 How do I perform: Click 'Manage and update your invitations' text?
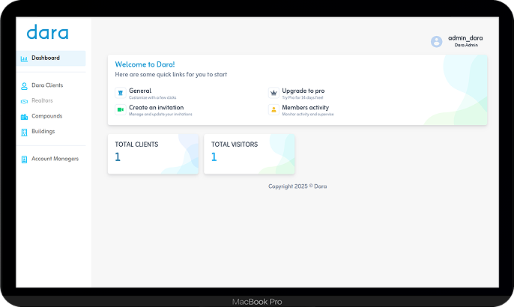tap(160, 115)
